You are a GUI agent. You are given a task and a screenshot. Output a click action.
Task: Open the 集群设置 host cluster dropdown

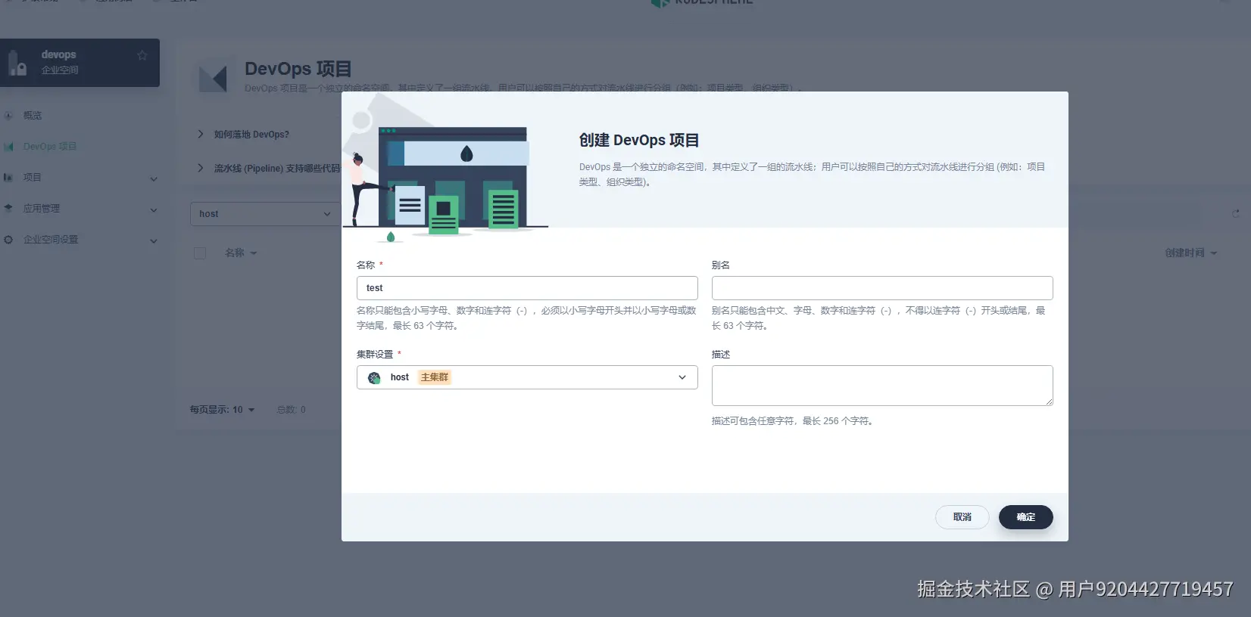tap(527, 377)
